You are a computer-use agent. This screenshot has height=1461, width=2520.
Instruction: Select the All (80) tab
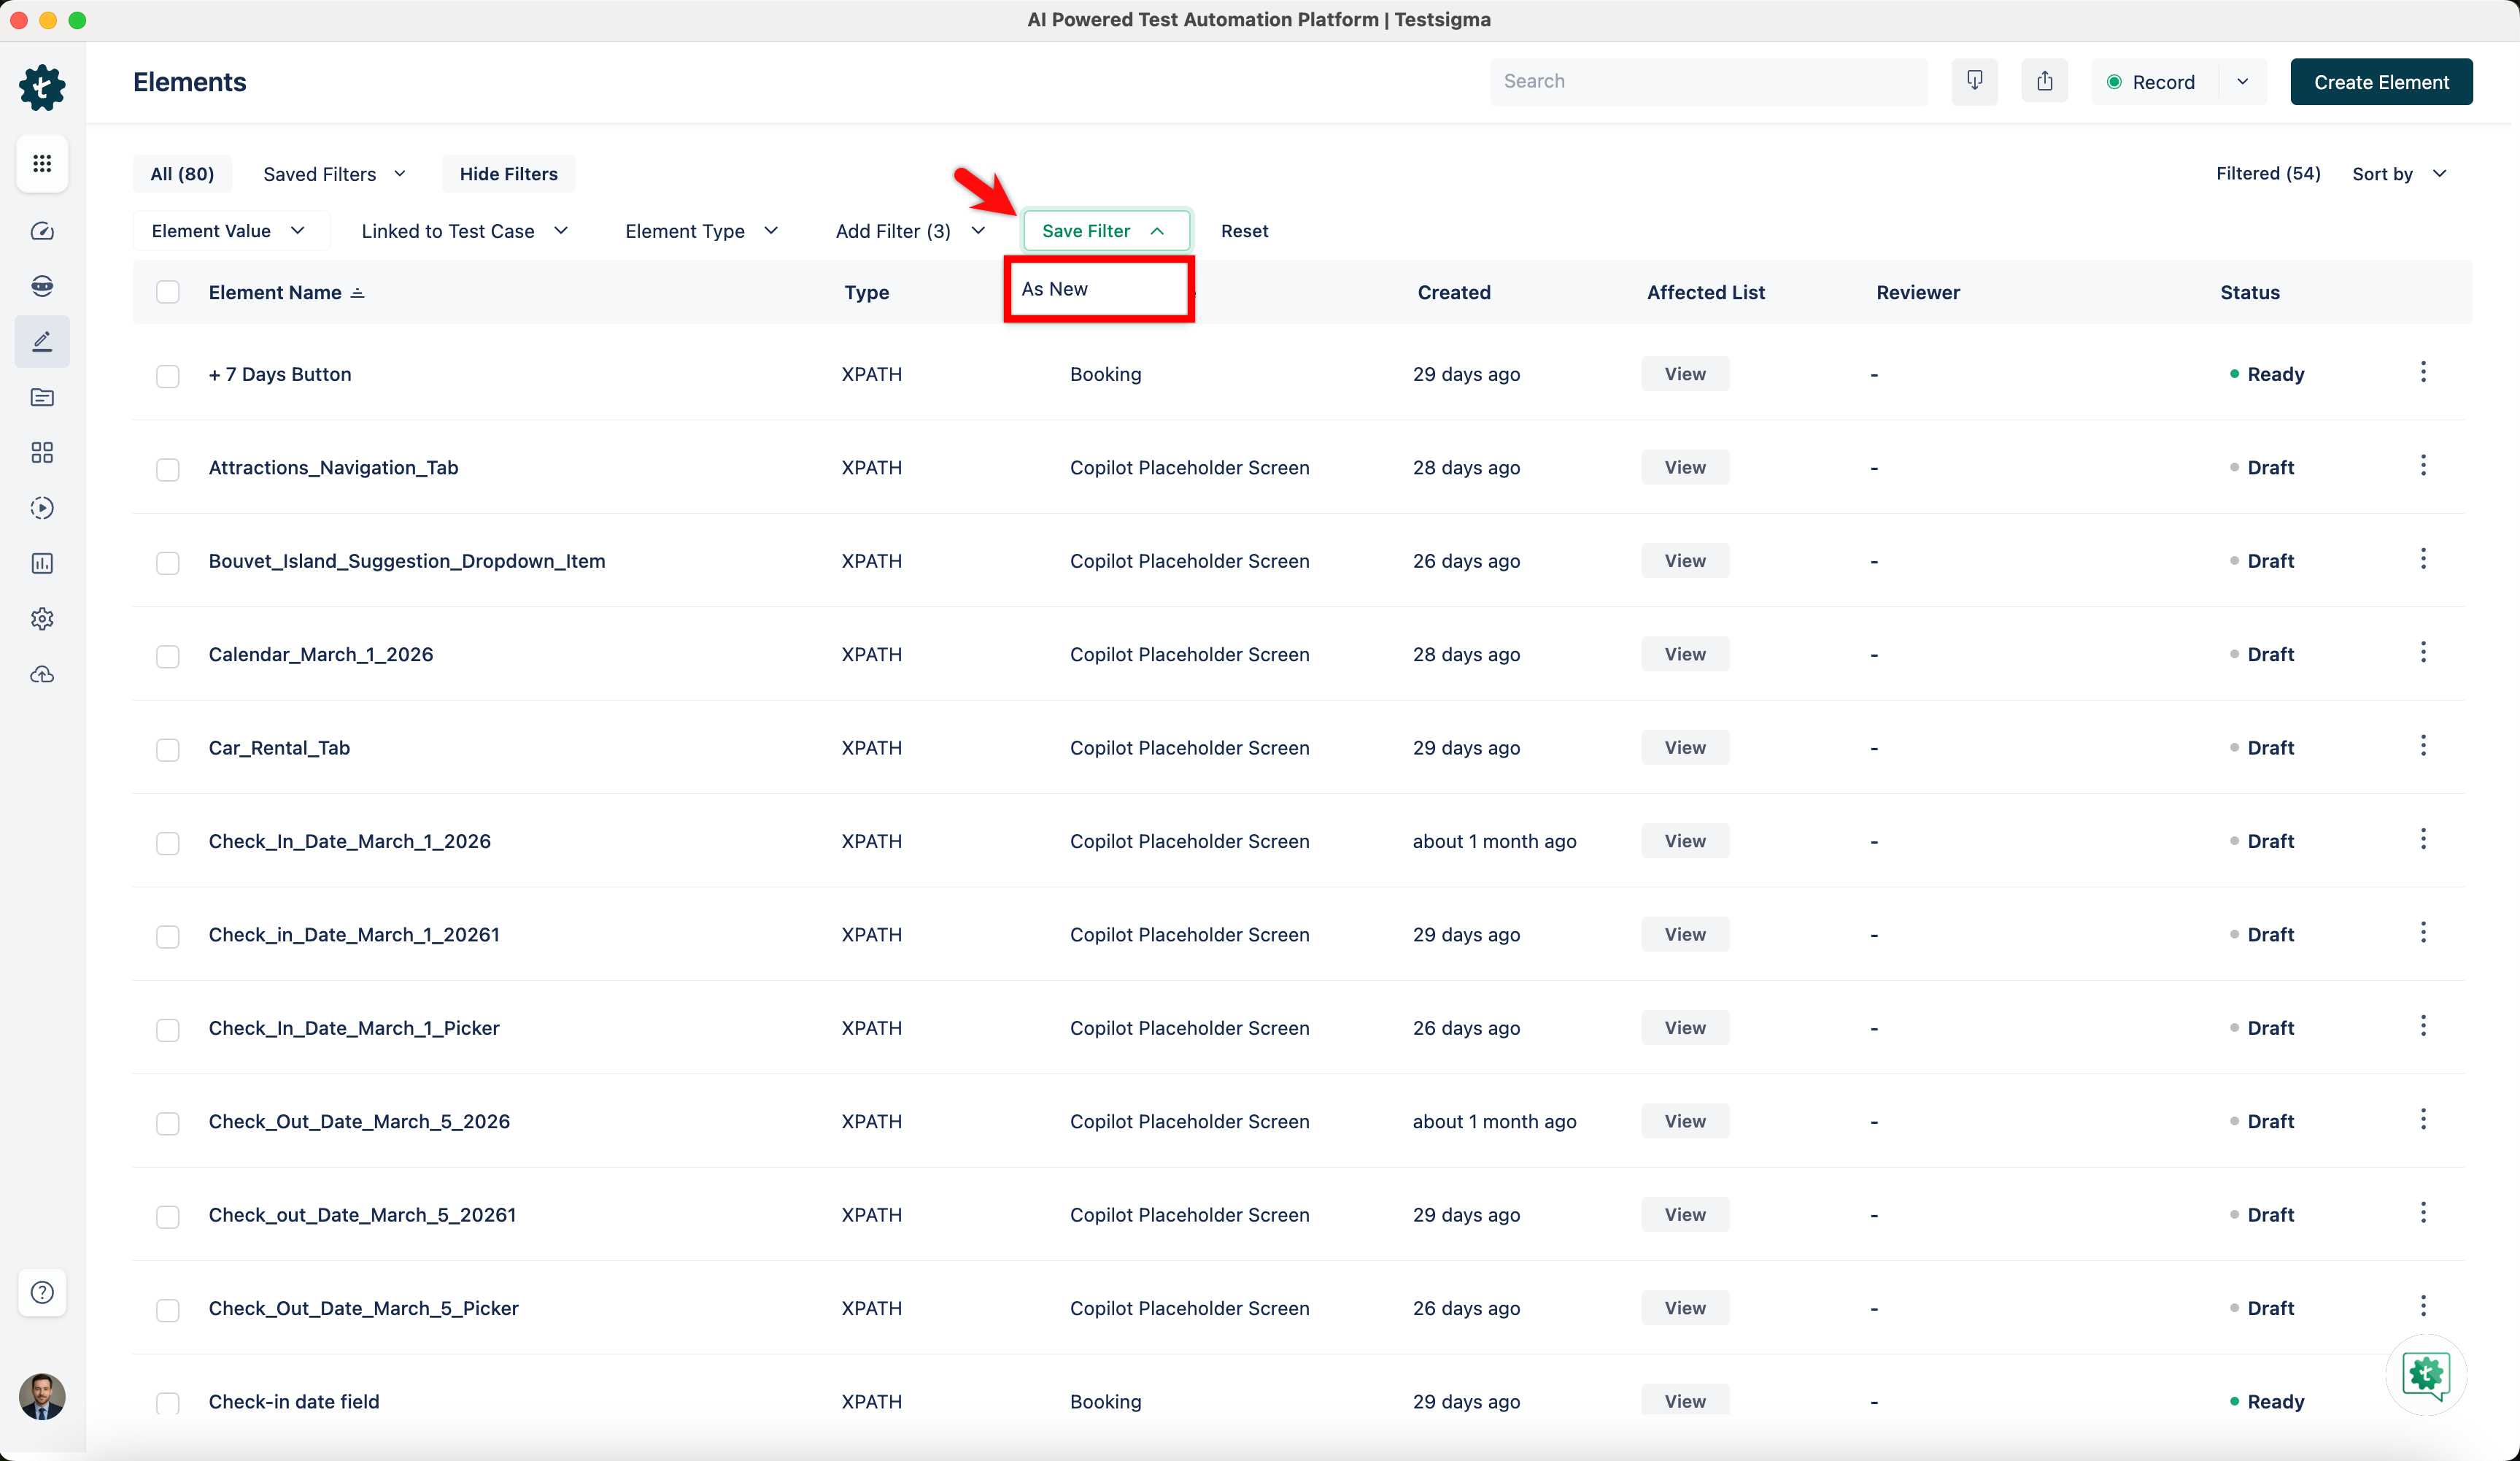pyautogui.click(x=182, y=174)
